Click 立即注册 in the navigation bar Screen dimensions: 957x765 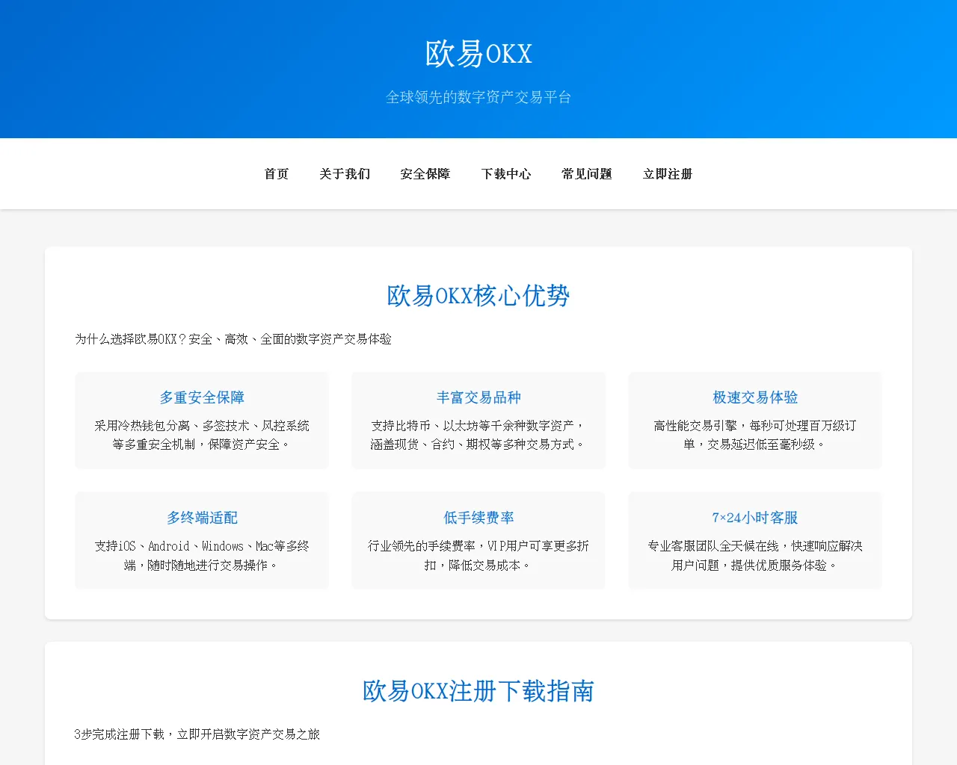[668, 174]
